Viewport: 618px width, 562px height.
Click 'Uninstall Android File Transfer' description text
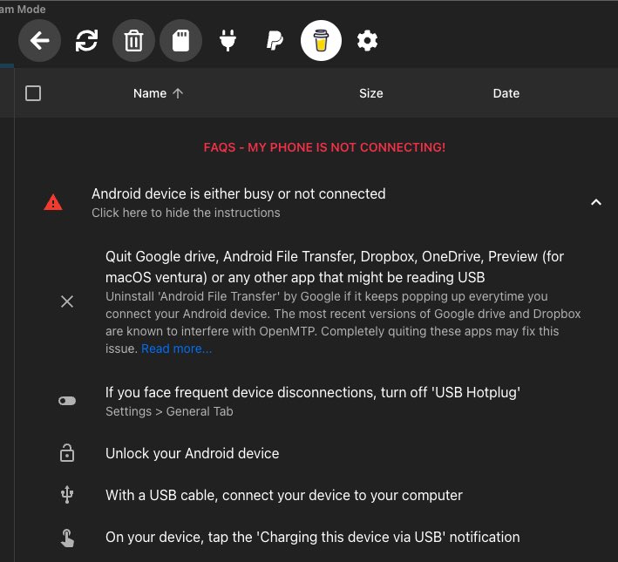[343, 322]
